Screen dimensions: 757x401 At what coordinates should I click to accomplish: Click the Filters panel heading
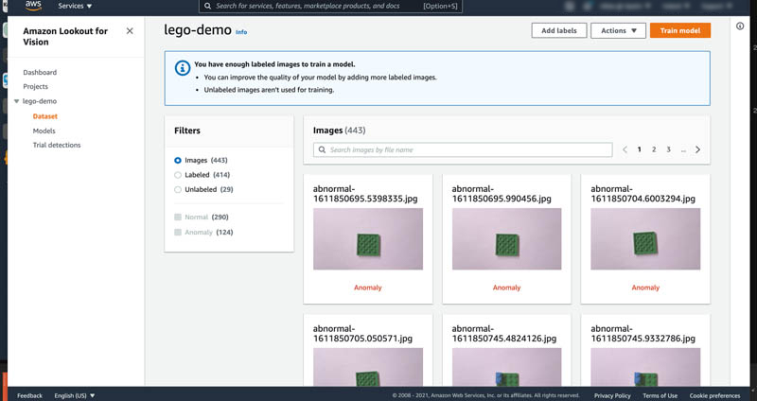(186, 131)
